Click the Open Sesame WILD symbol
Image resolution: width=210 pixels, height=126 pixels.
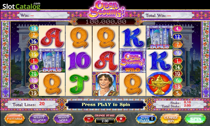(133, 61)
